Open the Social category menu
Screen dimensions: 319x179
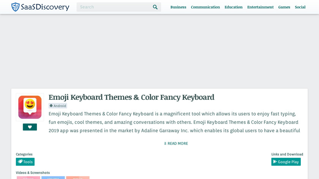coord(300,7)
